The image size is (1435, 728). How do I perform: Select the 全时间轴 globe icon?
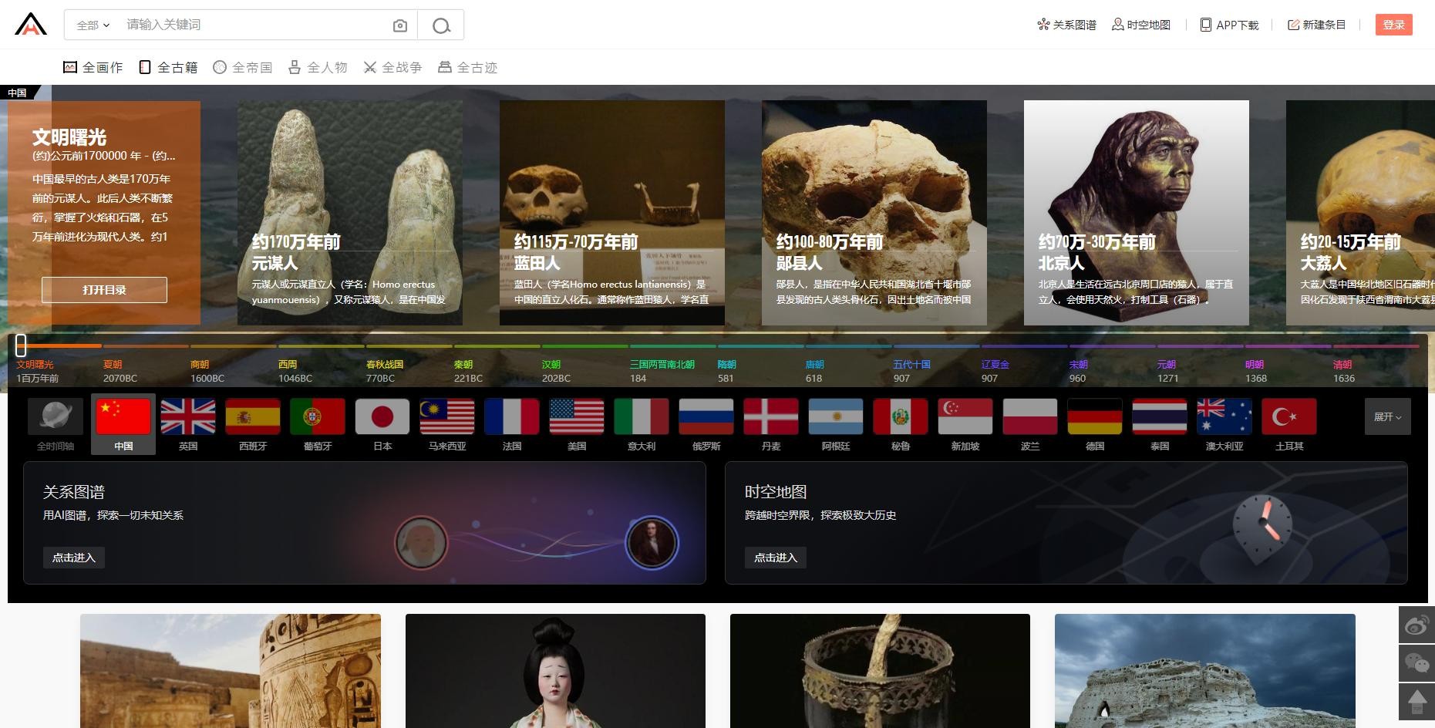56,417
